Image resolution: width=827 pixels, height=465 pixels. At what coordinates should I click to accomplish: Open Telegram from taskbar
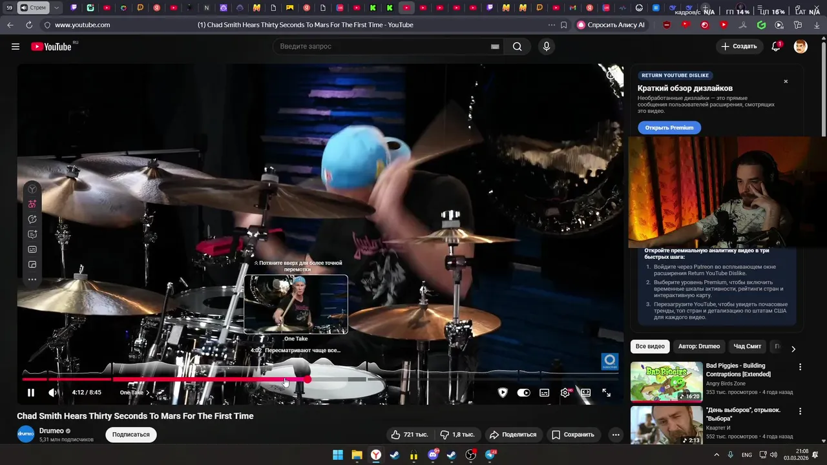click(490, 455)
